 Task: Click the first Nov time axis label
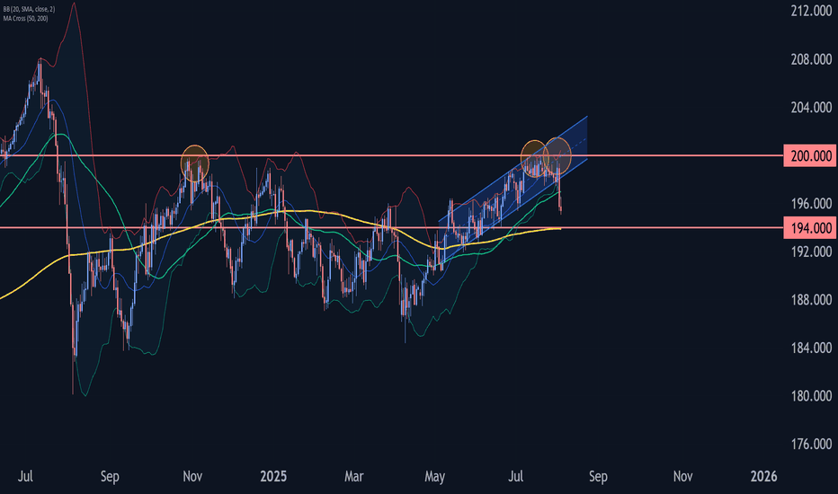[x=192, y=476]
